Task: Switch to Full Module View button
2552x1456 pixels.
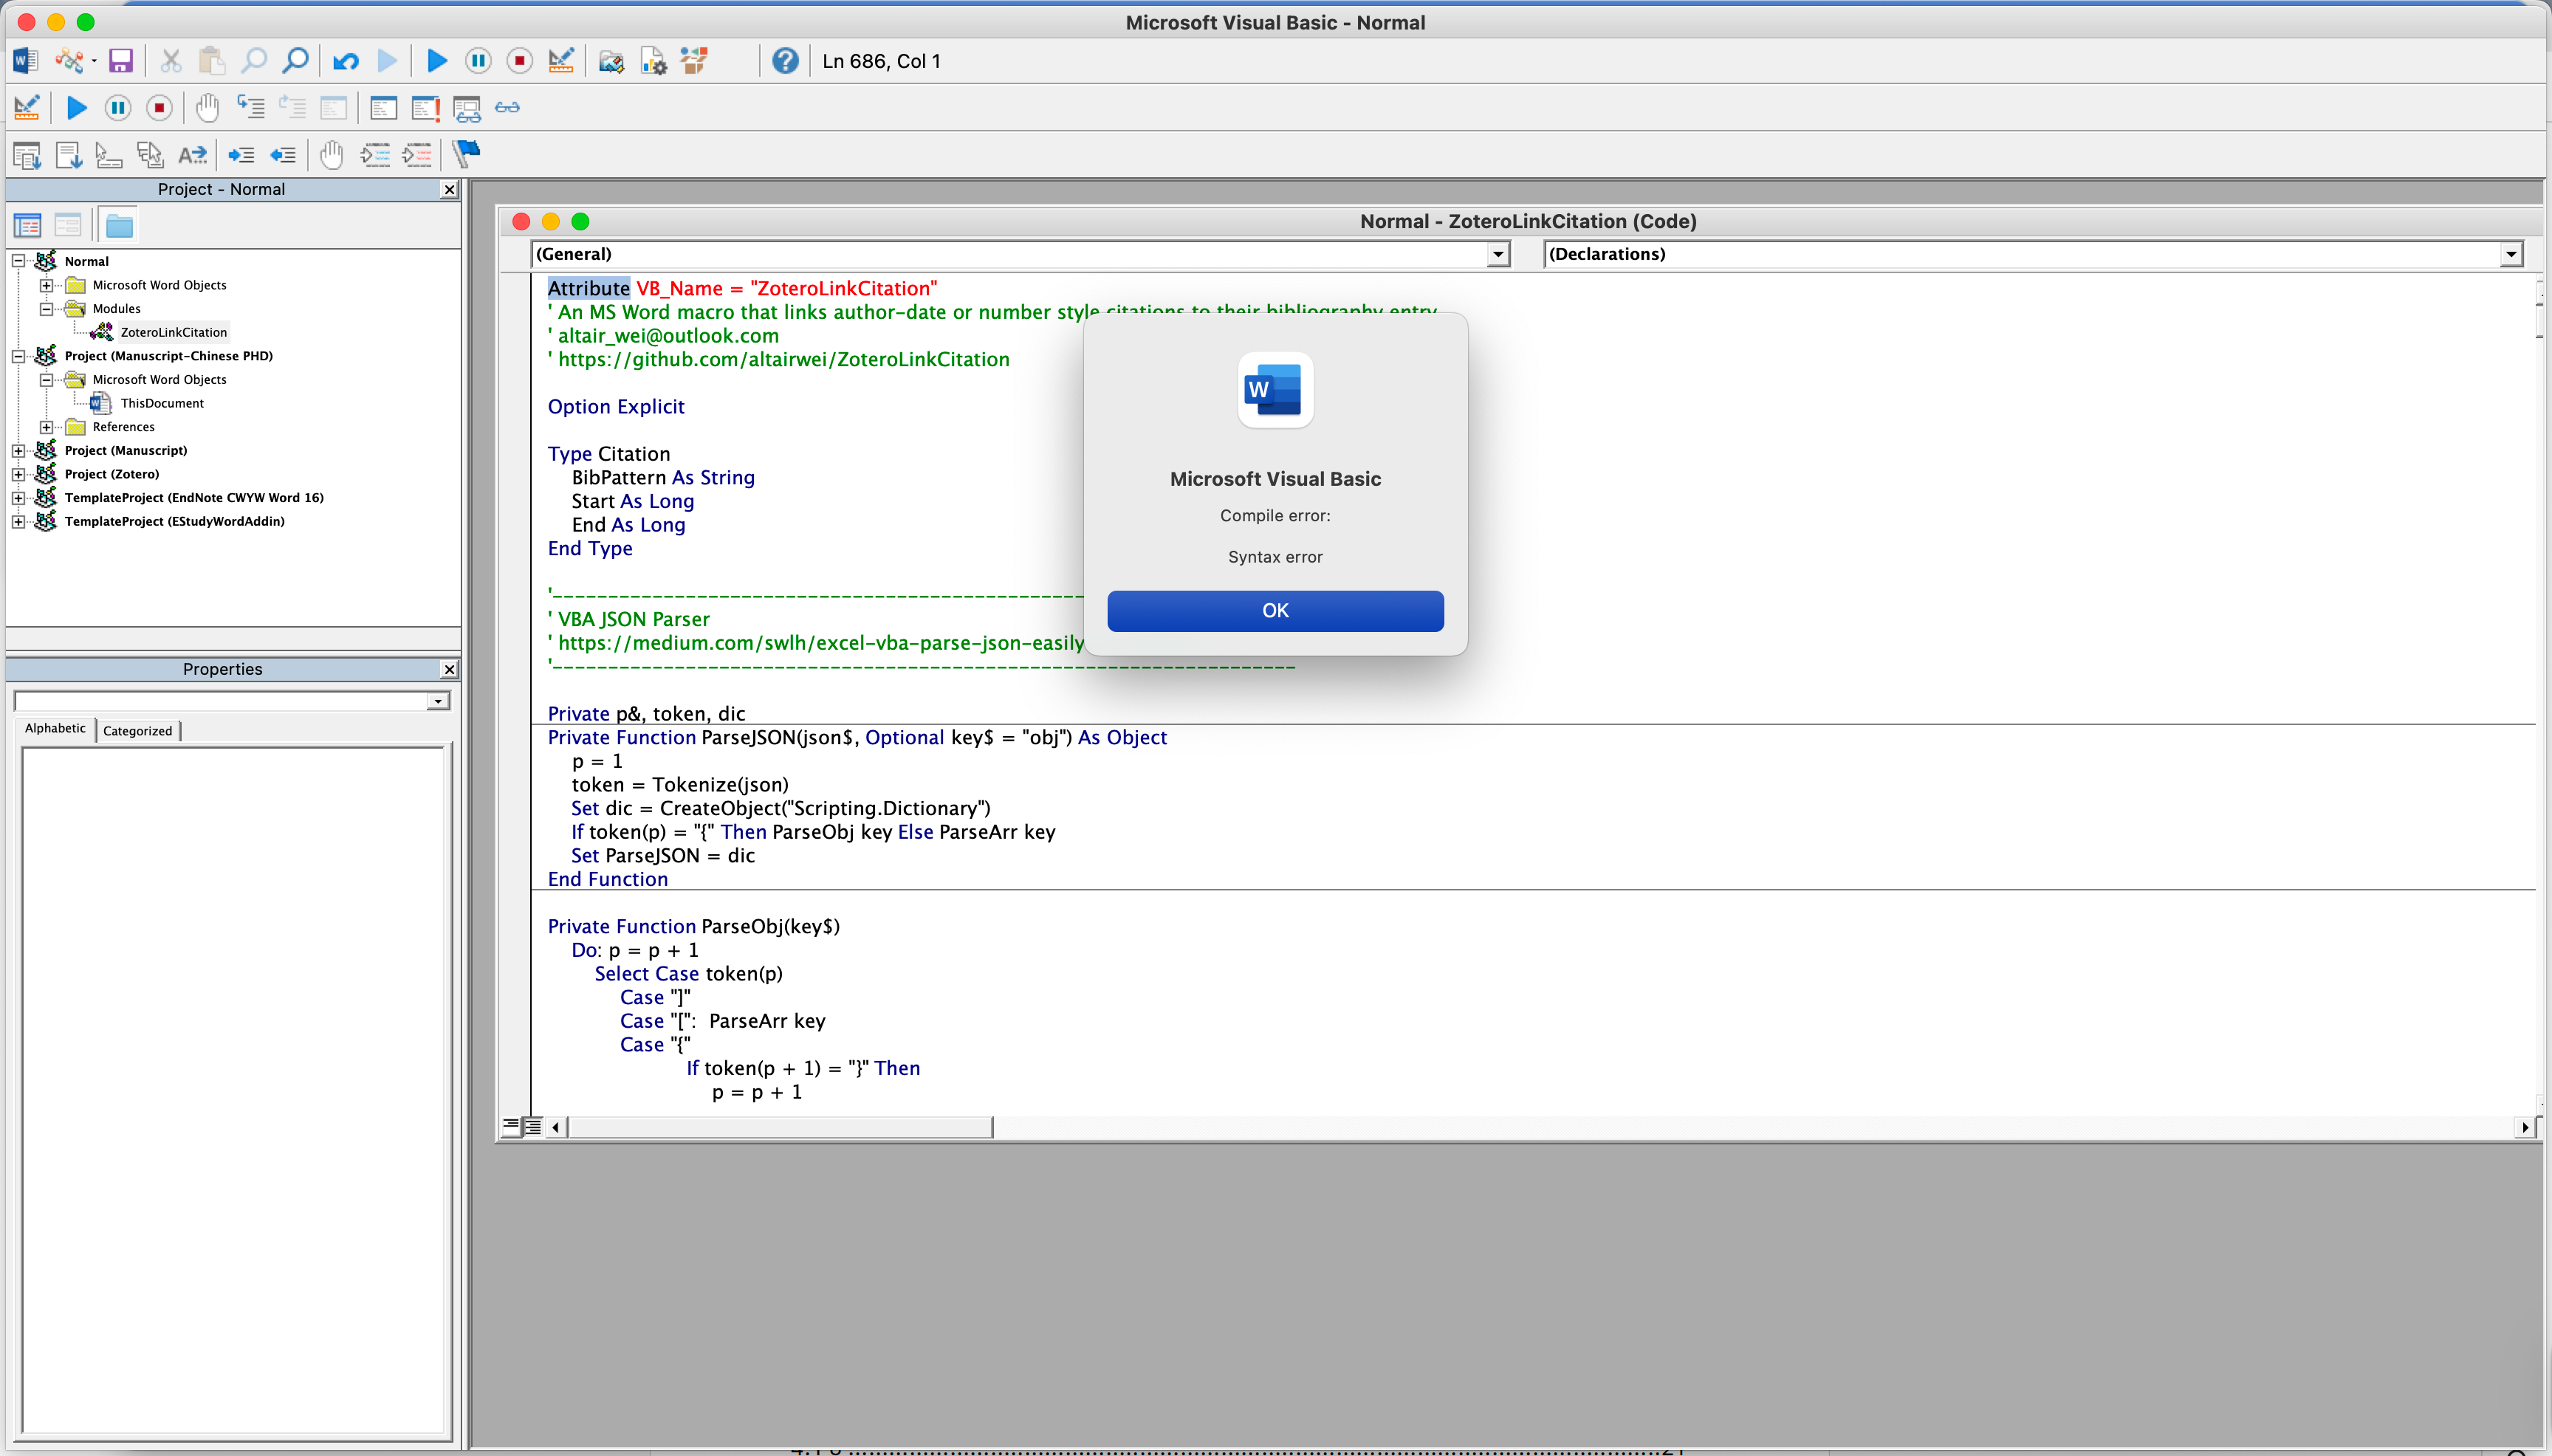Action: [x=533, y=1127]
